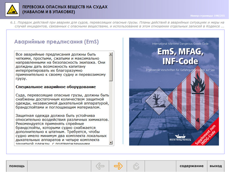This screenshot has width=229, height=172.
Task: Click the выход exit button
Action: [x=216, y=166]
